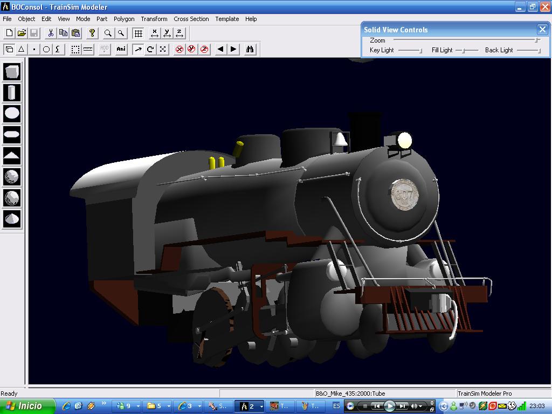Open file using the folder icon
Image resolution: width=552 pixels, height=414 pixels.
tap(22, 33)
